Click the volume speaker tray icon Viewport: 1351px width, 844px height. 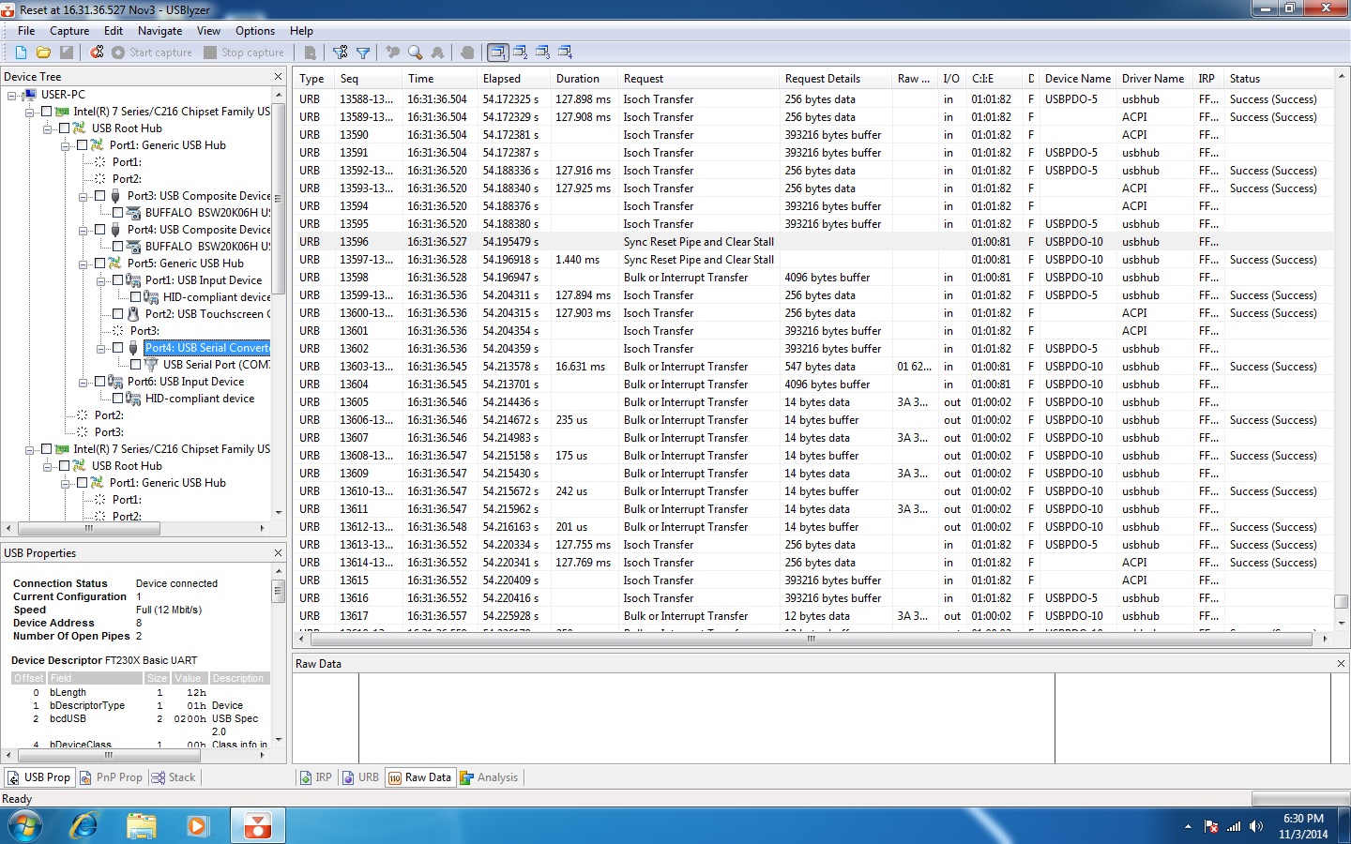tap(1257, 826)
